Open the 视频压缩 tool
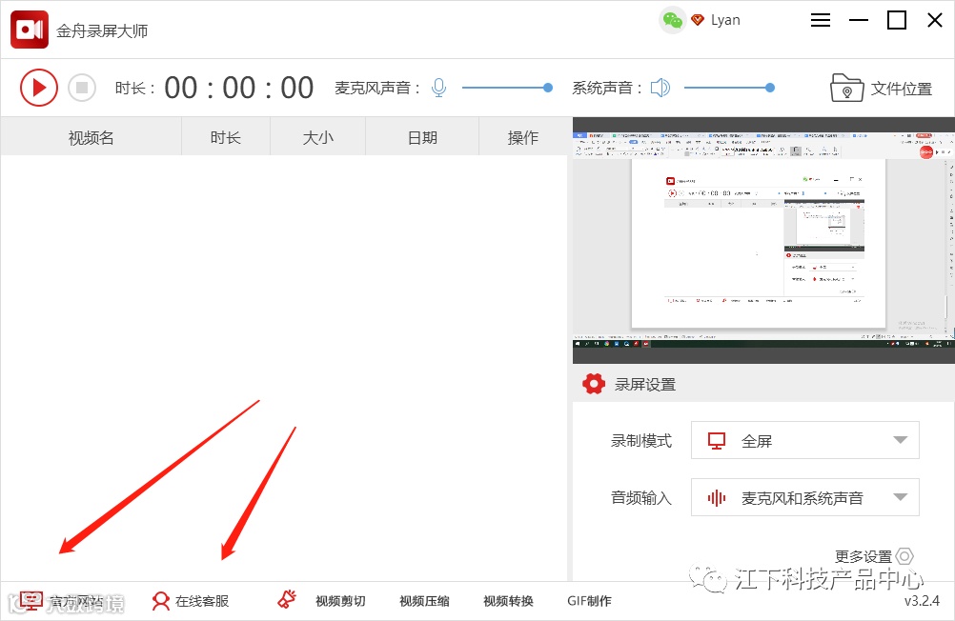The width and height of the screenshot is (955, 621). click(424, 602)
